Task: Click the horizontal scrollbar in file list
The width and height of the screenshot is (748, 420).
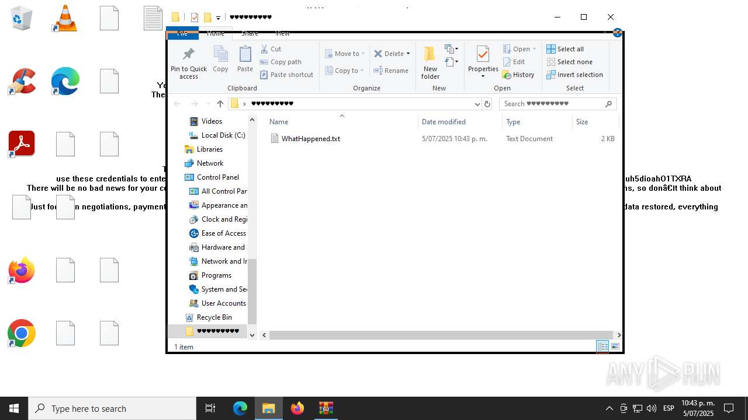Action: pyautogui.click(x=441, y=335)
